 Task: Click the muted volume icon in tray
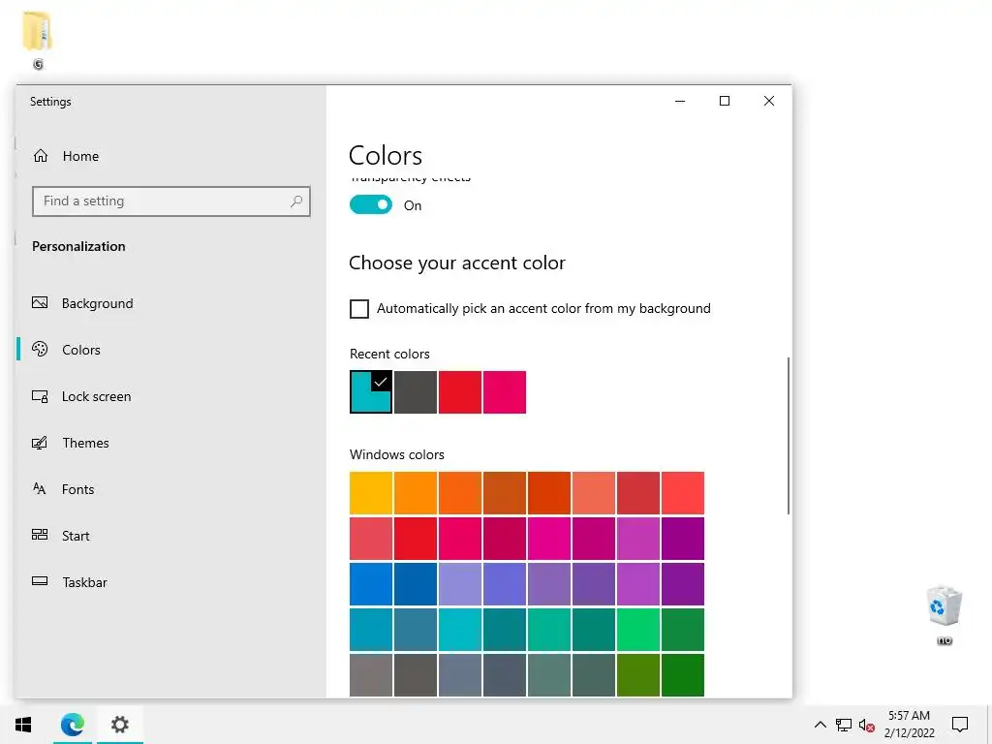tap(867, 725)
